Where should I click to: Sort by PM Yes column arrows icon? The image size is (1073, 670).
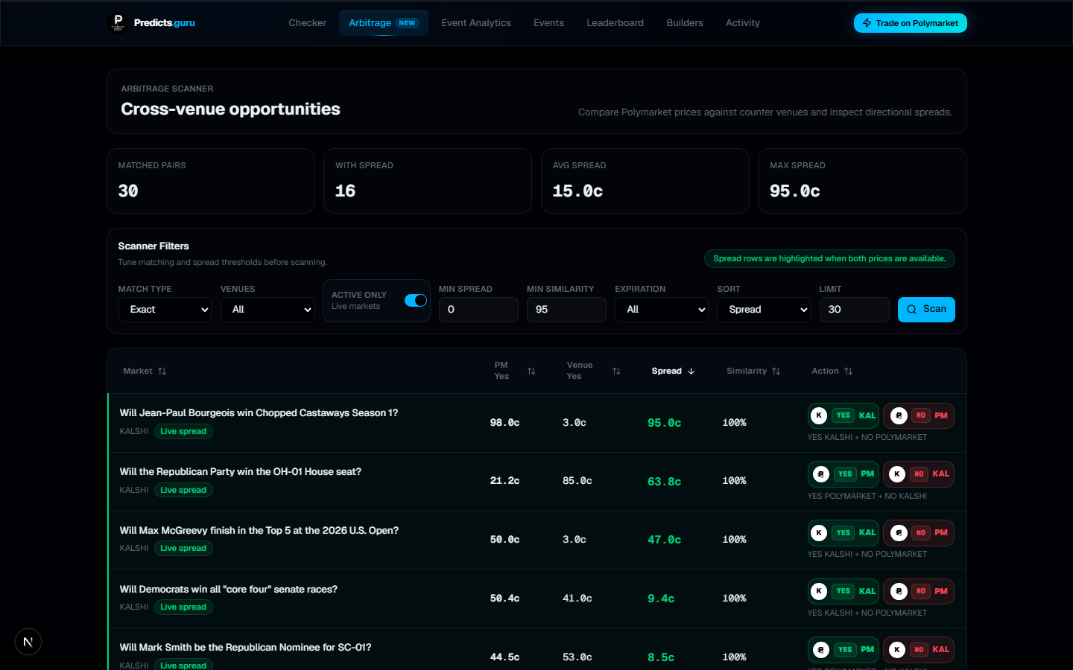(531, 371)
